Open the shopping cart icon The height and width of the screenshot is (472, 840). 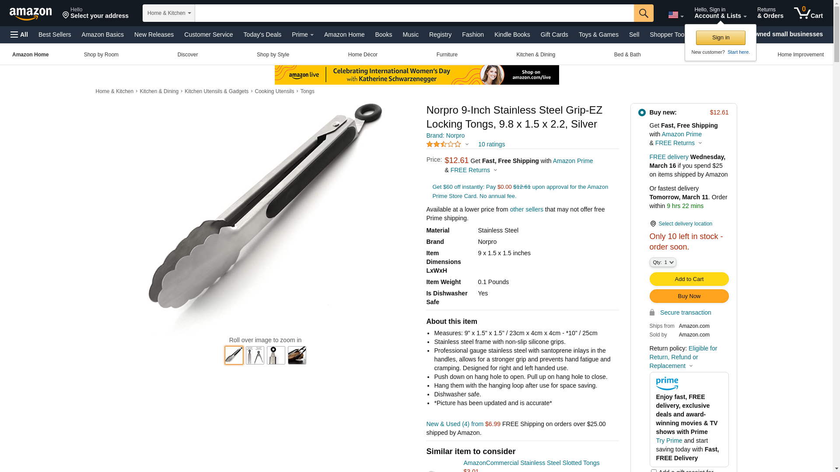(808, 13)
